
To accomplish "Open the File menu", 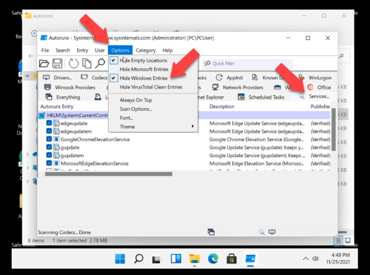I will point(45,50).
